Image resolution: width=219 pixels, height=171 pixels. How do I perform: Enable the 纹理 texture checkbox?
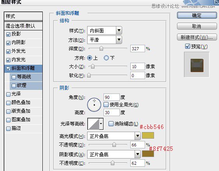(x=14, y=86)
